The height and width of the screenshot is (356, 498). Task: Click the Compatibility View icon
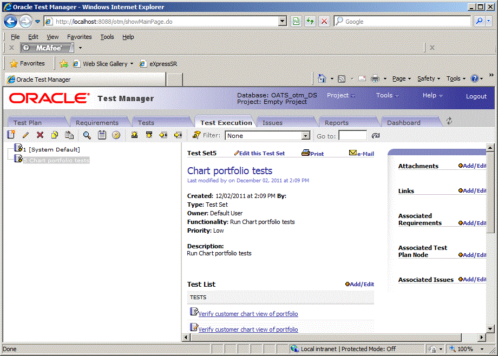(x=296, y=21)
